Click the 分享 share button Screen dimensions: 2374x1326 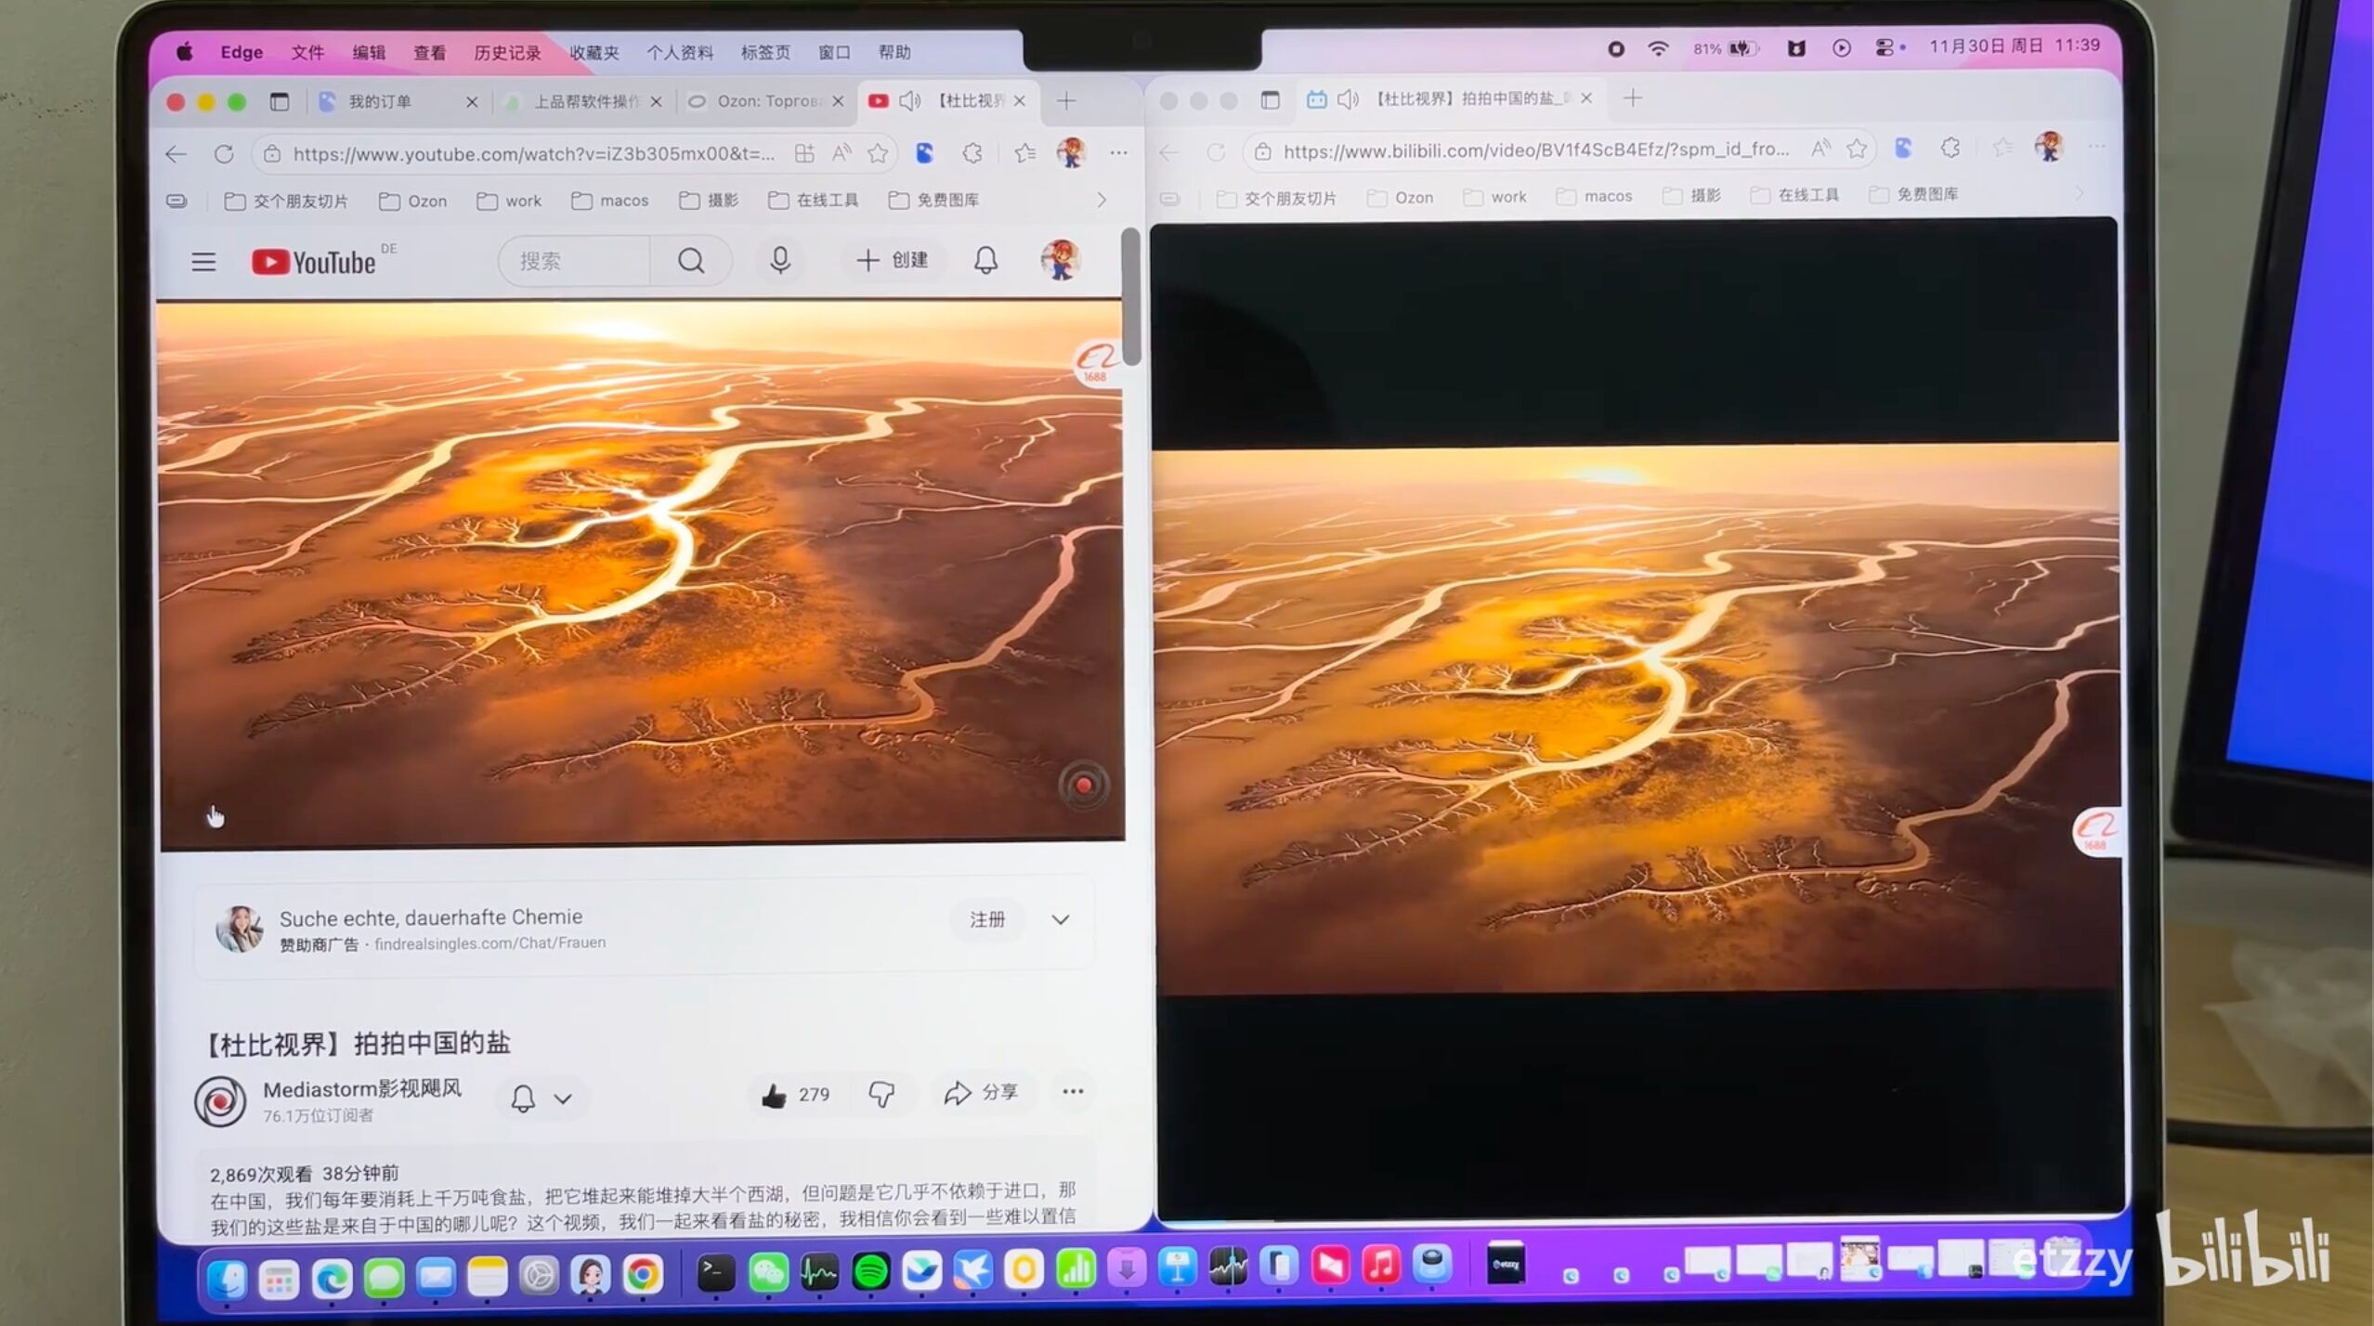pyautogui.click(x=982, y=1093)
